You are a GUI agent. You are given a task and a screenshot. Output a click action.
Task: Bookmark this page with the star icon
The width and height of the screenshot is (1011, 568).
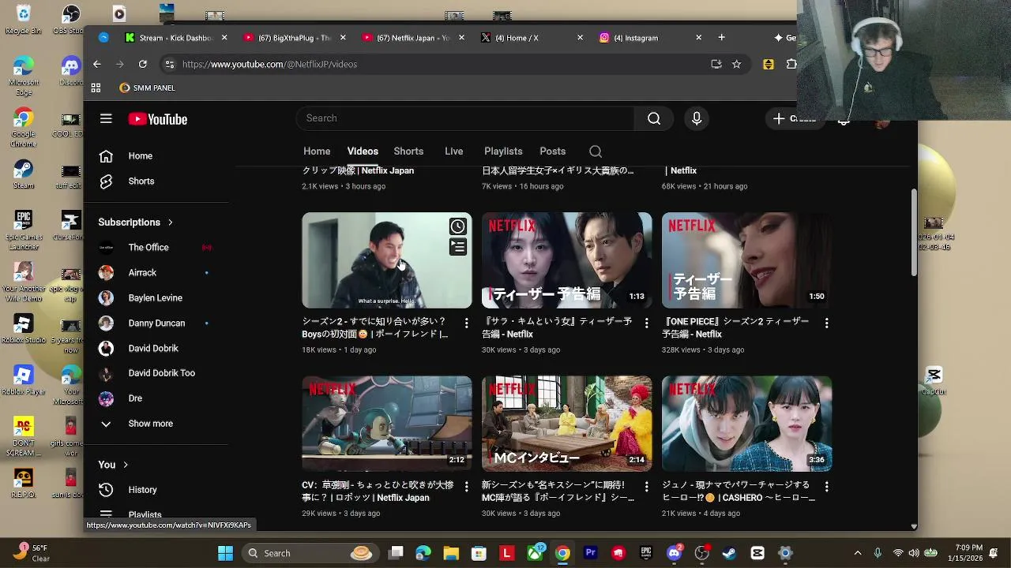tap(736, 64)
